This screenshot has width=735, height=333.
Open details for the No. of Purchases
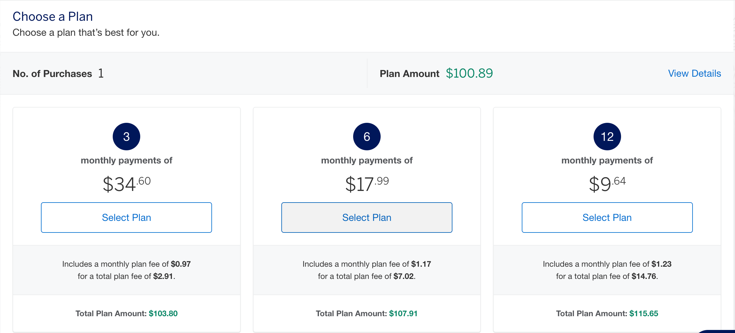52,73
